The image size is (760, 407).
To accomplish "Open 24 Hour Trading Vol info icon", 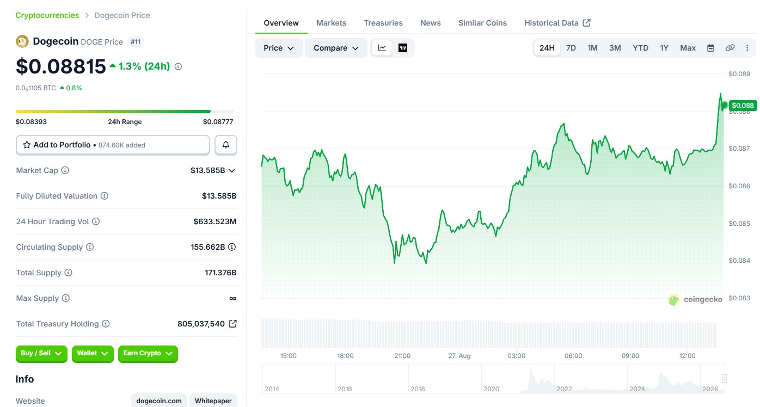I will (96, 221).
